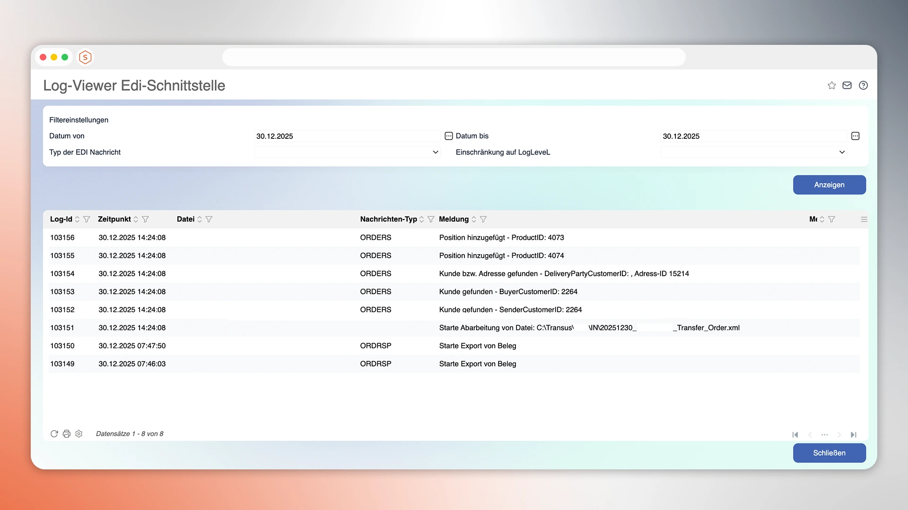Image resolution: width=908 pixels, height=510 pixels.
Task: Open table settings gear icon
Action: 79,433
